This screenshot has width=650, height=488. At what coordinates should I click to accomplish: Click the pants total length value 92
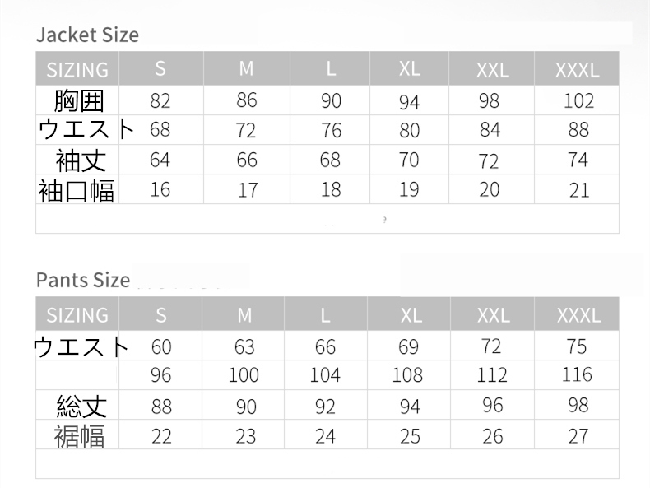[325, 406]
